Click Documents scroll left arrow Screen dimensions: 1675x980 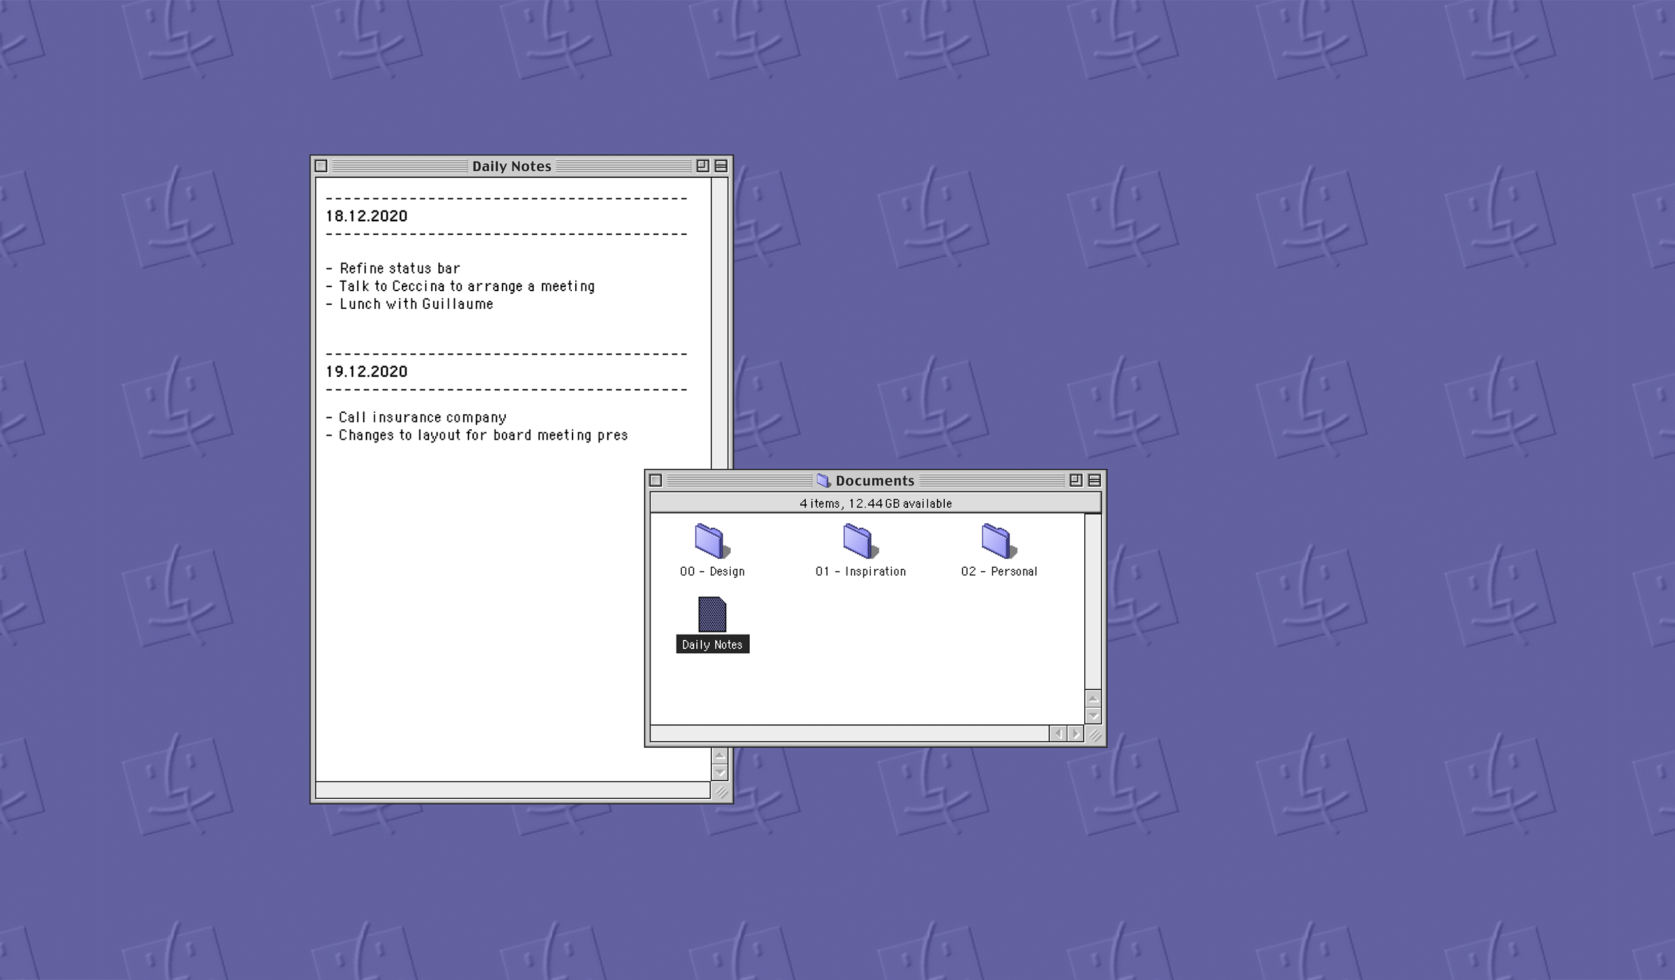[1058, 733]
